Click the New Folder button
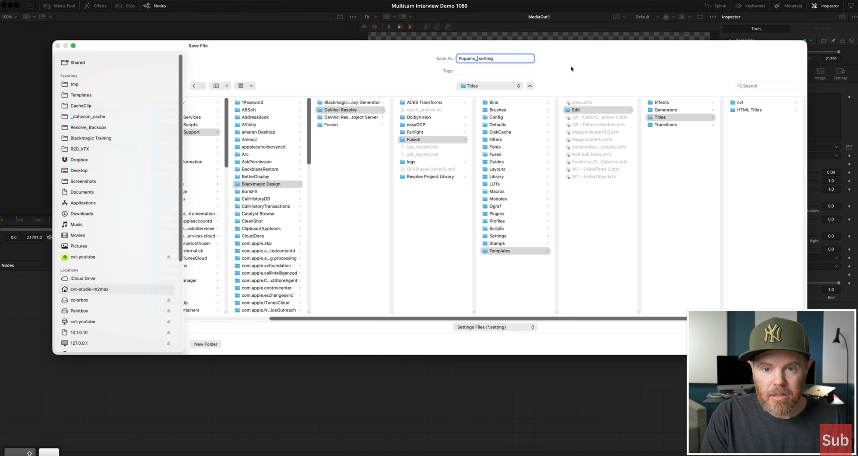The image size is (858, 456). (x=205, y=344)
